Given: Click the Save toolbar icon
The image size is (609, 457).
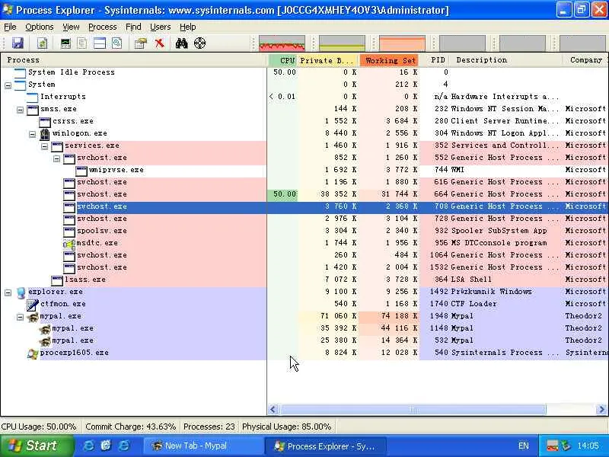Looking at the screenshot, I should [18, 43].
